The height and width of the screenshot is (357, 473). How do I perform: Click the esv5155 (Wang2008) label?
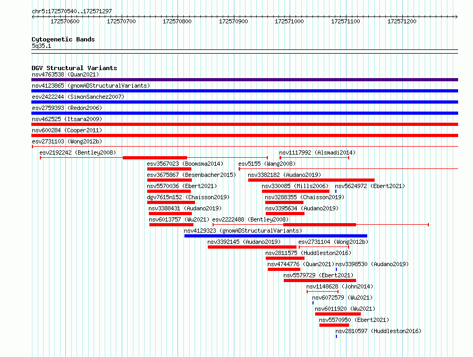(x=267, y=164)
